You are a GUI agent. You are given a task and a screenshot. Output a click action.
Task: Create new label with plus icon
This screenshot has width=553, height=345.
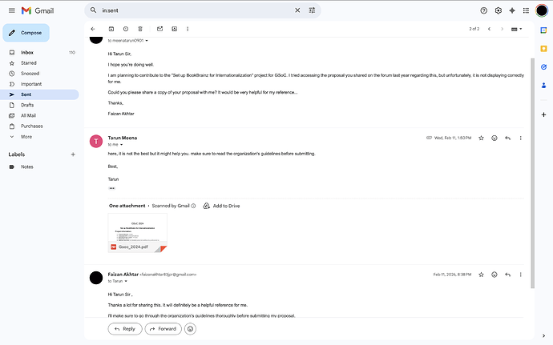coord(73,154)
